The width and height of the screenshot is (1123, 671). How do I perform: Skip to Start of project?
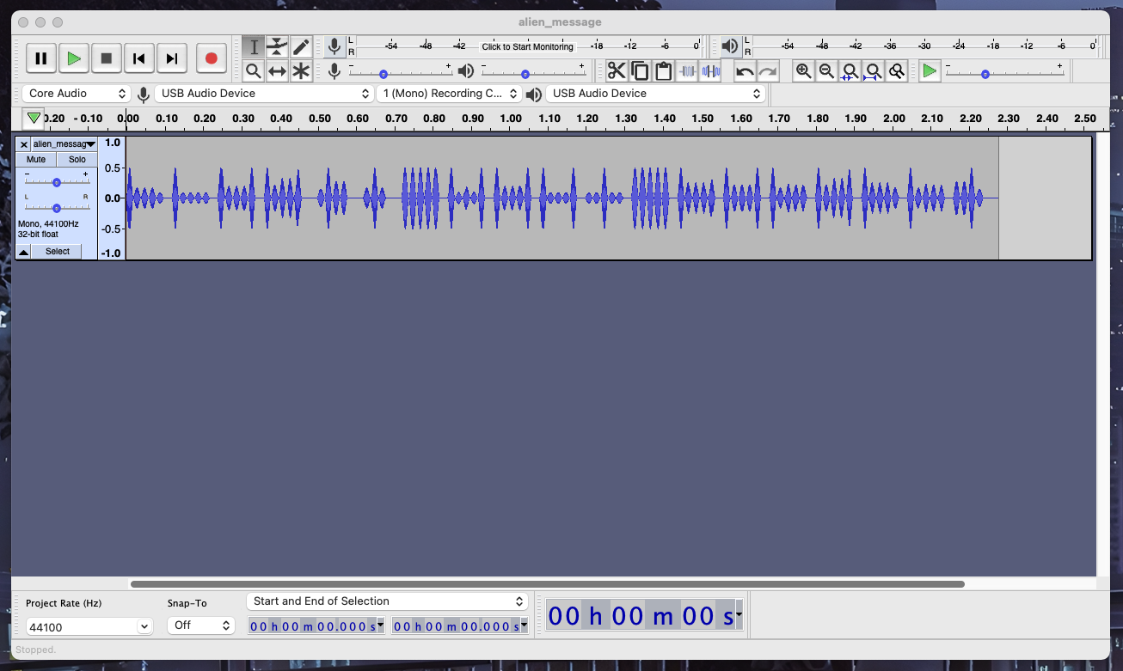pyautogui.click(x=139, y=58)
